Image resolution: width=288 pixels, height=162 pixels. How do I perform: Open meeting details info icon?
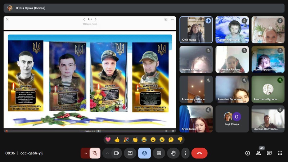(248, 153)
